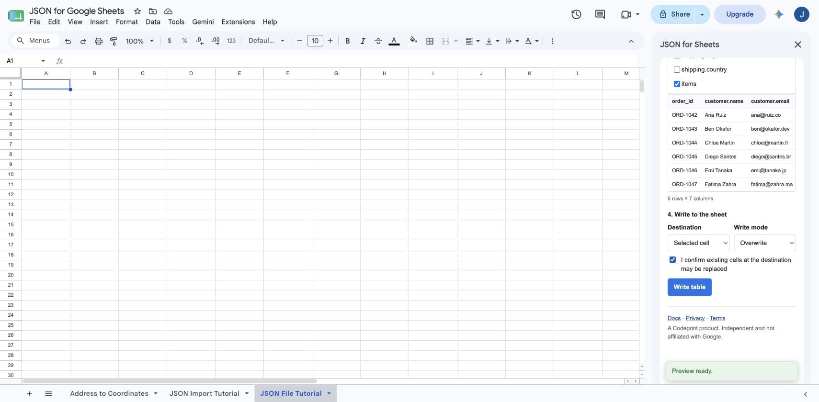819x402 pixels.
Task: Open the File menu
Action: point(35,22)
